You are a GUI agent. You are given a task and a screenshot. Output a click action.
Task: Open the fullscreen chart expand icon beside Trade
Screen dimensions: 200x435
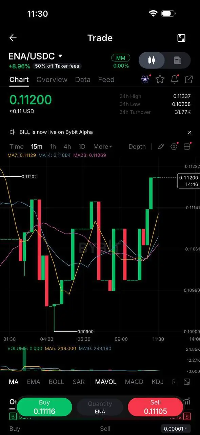tap(181, 38)
